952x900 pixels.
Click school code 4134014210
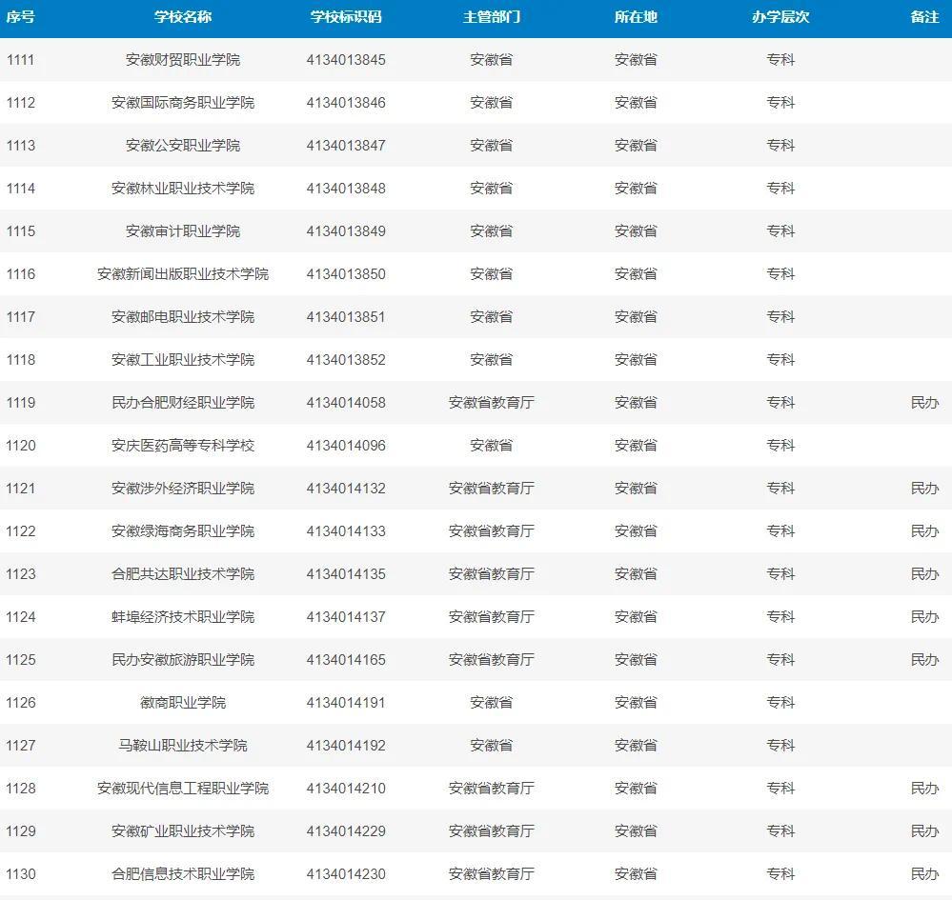tap(346, 789)
